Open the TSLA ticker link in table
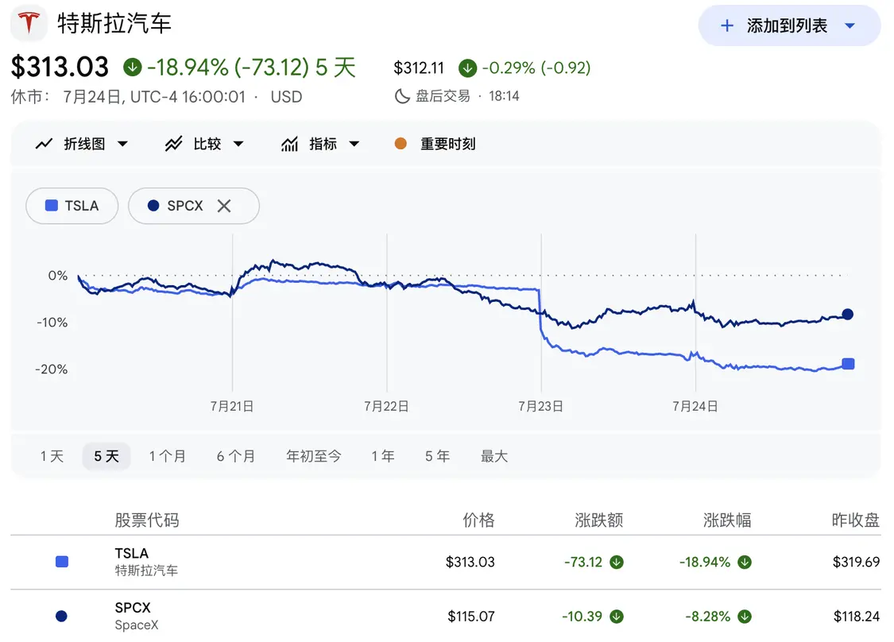The image size is (894, 642). click(132, 554)
